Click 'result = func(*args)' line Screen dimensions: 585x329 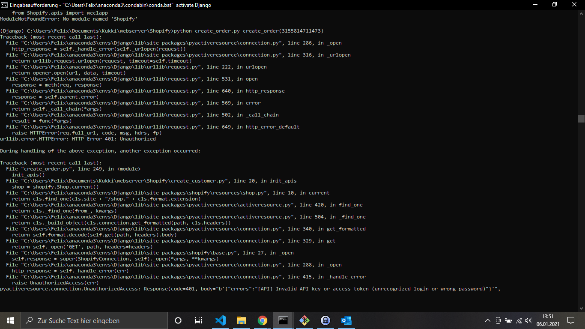point(42,121)
